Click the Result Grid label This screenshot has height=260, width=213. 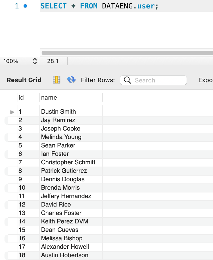pos(24,80)
